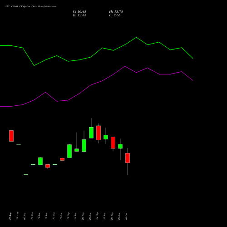This screenshot has width=227, height=227.
Task: Select the 01 Oct date label
Action: coord(127,216)
